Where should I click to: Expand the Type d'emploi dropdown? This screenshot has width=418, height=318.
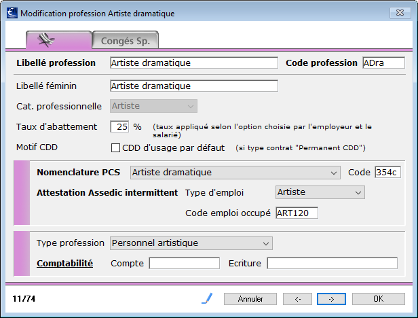tap(320, 192)
